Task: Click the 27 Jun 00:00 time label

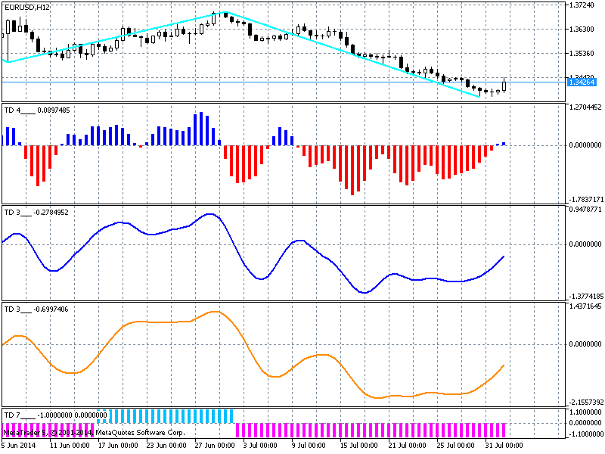Action: (215, 445)
